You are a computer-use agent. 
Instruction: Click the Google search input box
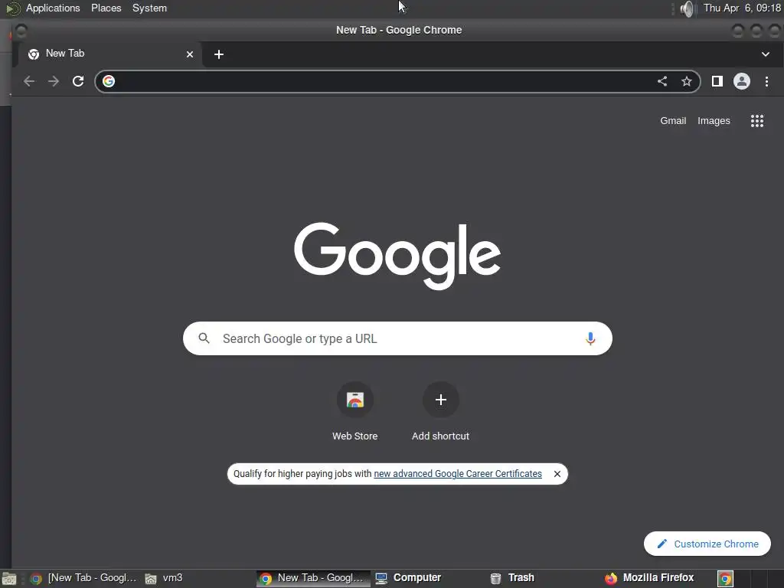(x=397, y=338)
